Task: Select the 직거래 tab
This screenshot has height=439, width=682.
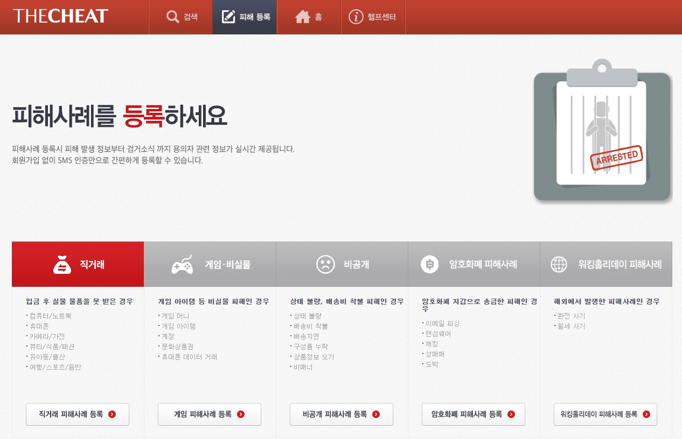Action: pyautogui.click(x=78, y=264)
